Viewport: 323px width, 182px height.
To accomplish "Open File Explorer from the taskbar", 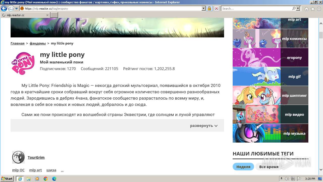I will tap(29, 178).
